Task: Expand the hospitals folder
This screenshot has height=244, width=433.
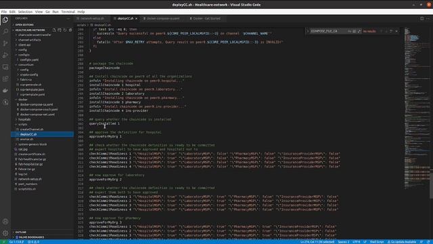Action: pos(24,119)
